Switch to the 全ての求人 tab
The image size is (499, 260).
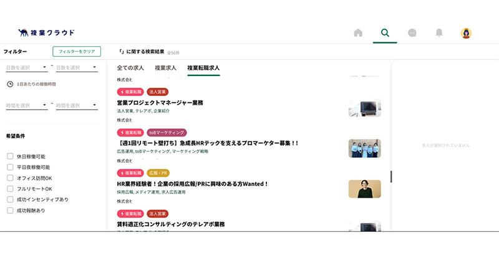click(130, 67)
